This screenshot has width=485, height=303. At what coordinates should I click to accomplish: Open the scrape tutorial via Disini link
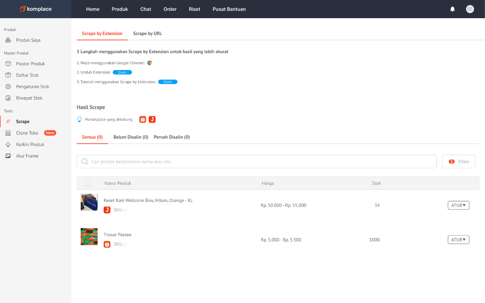point(167,81)
